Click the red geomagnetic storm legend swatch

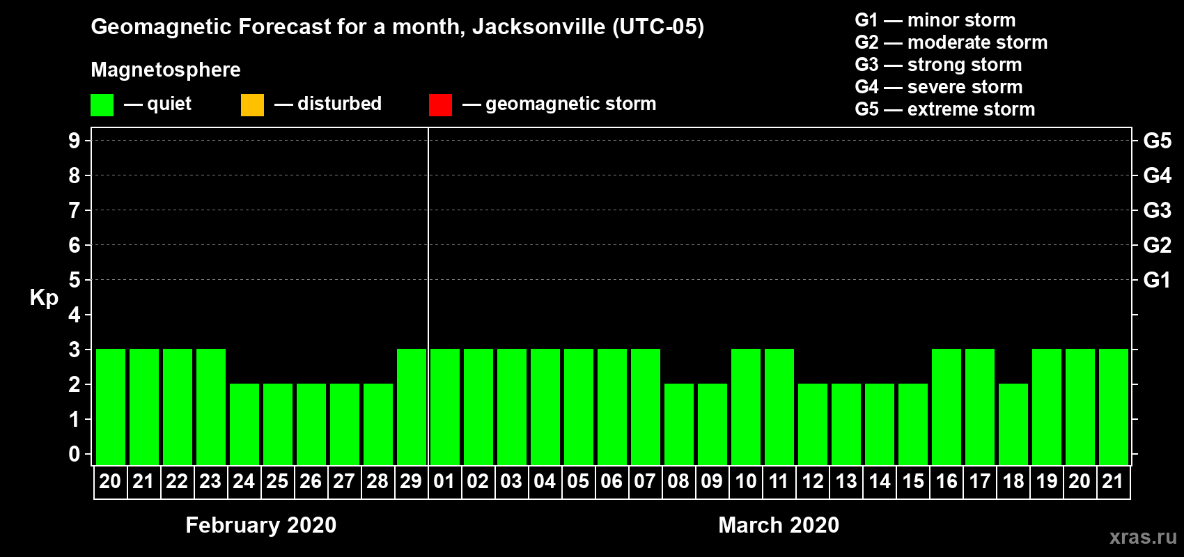(440, 105)
